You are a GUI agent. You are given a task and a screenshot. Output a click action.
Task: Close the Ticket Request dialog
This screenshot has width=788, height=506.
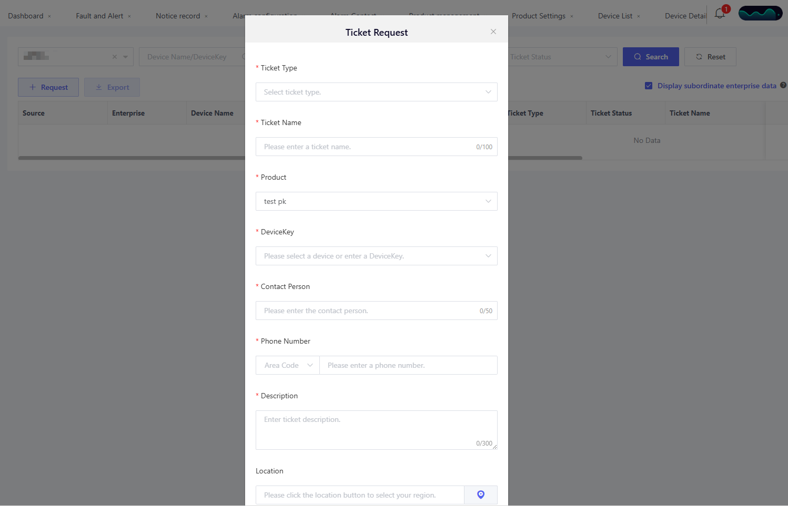click(493, 32)
